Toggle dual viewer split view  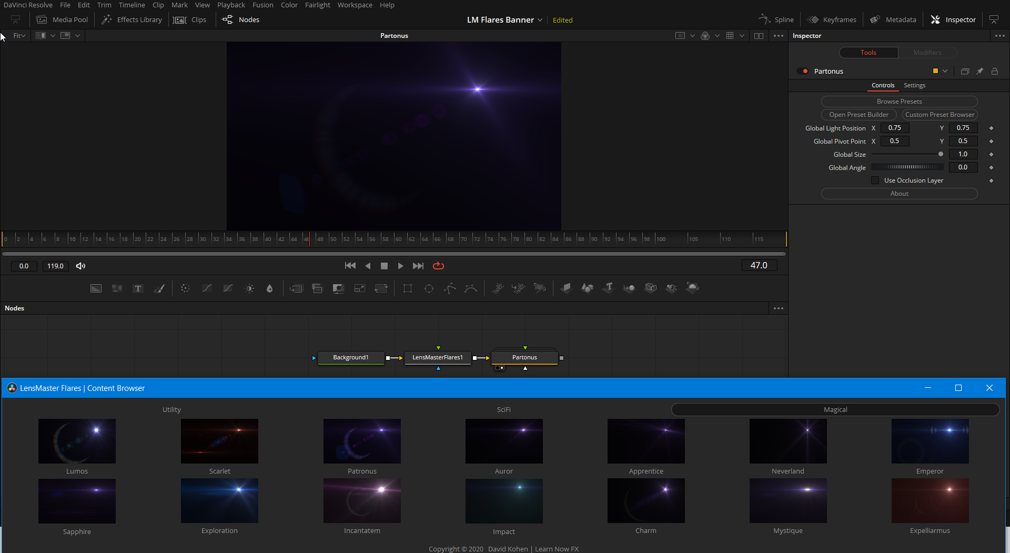pos(759,36)
